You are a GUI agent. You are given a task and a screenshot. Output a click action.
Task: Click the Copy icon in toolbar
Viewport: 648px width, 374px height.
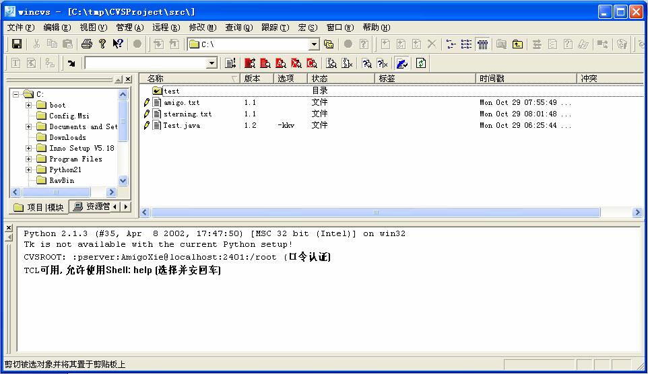[52, 44]
